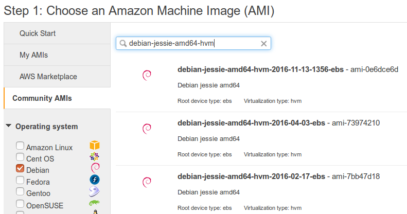This screenshot has width=407, height=214.
Task: Click the Gentoo logo icon
Action: coord(94,192)
